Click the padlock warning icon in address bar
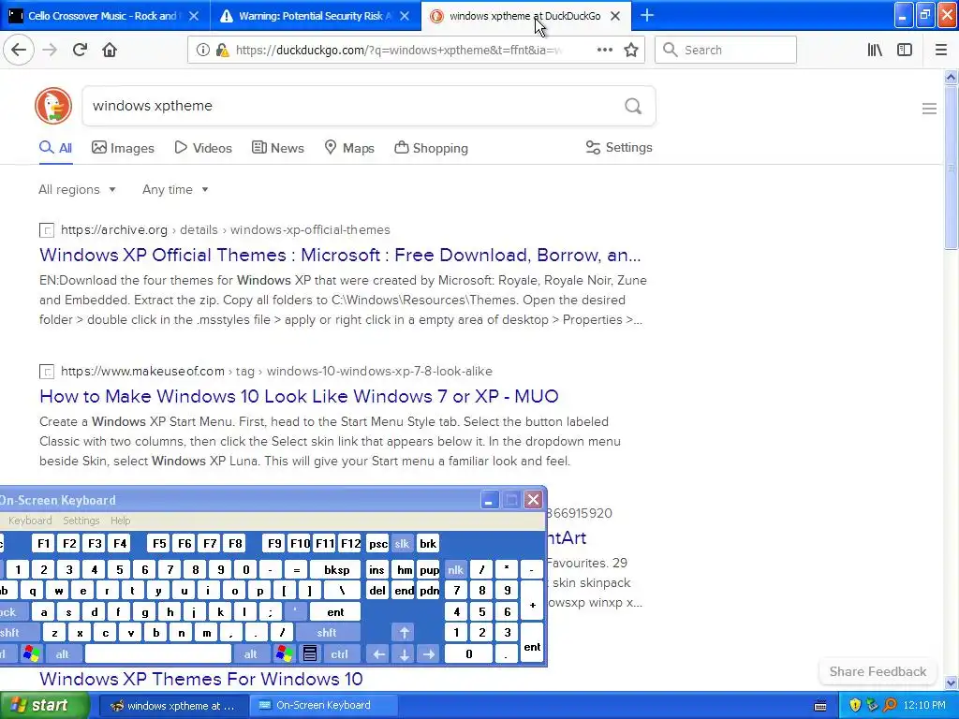This screenshot has width=959, height=719. [x=223, y=51]
